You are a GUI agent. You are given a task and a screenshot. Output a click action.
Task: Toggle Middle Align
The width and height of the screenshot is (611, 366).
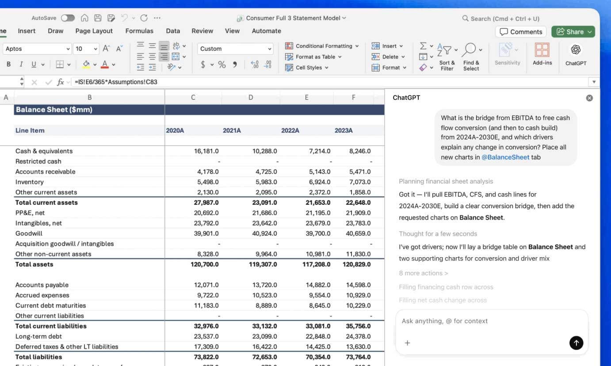click(152, 45)
